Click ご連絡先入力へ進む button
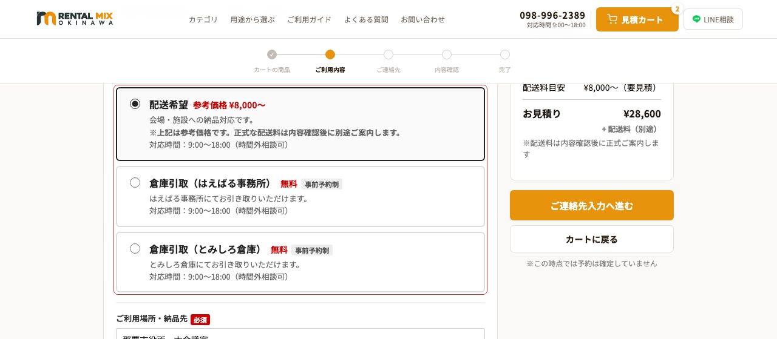This screenshot has width=777, height=339. [x=592, y=205]
